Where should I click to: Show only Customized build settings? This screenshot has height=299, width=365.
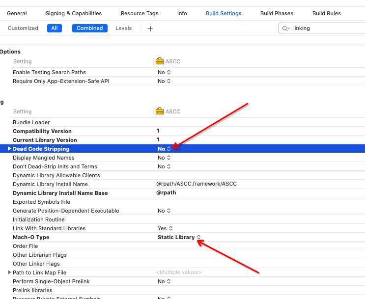pos(23,28)
